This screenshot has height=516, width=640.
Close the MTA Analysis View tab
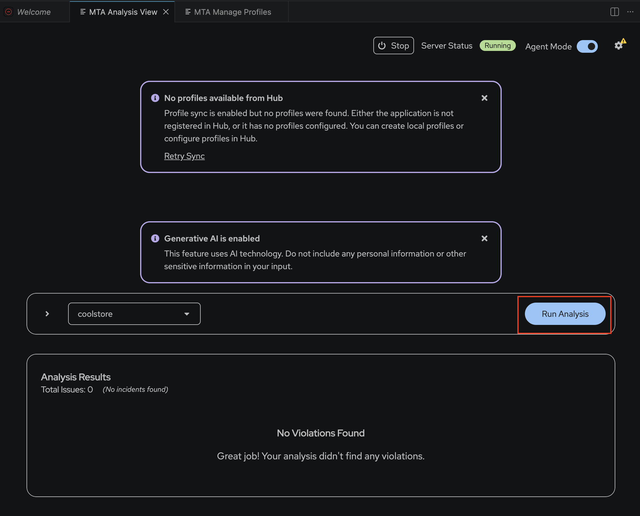pos(166,12)
